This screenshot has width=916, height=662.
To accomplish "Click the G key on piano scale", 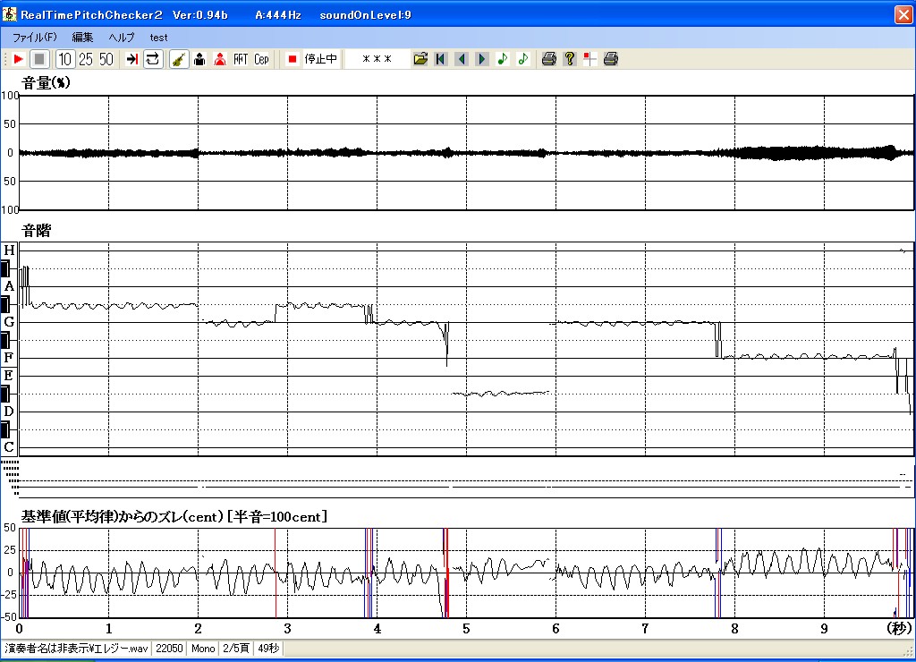I will pos(9,321).
